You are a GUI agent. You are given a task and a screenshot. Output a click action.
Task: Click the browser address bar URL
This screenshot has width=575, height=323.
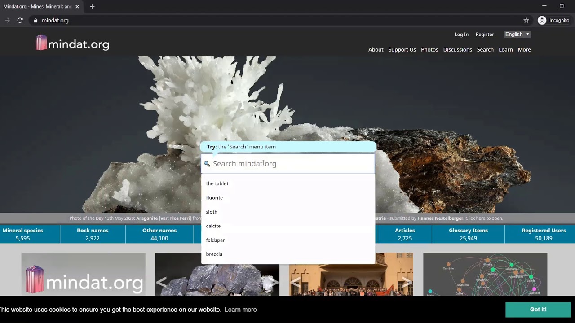click(55, 20)
